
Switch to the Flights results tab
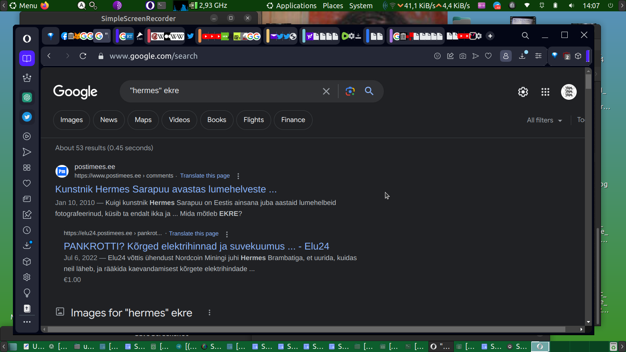point(254,120)
